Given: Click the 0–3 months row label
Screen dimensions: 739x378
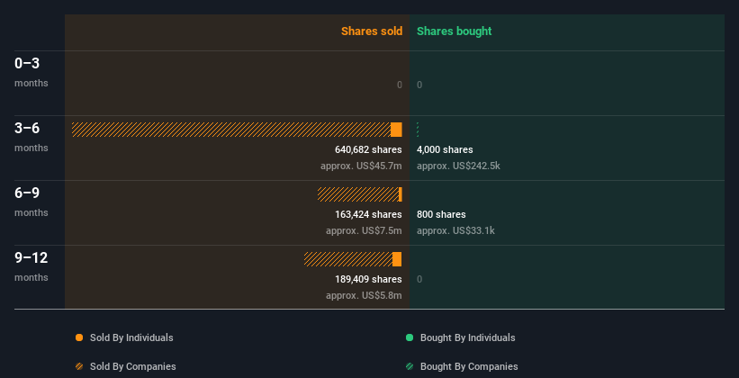Looking at the screenshot, I should (x=32, y=72).
